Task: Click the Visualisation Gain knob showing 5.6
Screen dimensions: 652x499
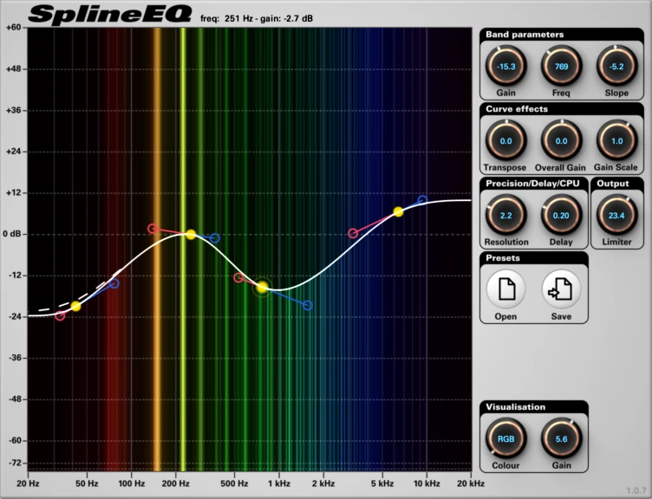Action: (561, 438)
